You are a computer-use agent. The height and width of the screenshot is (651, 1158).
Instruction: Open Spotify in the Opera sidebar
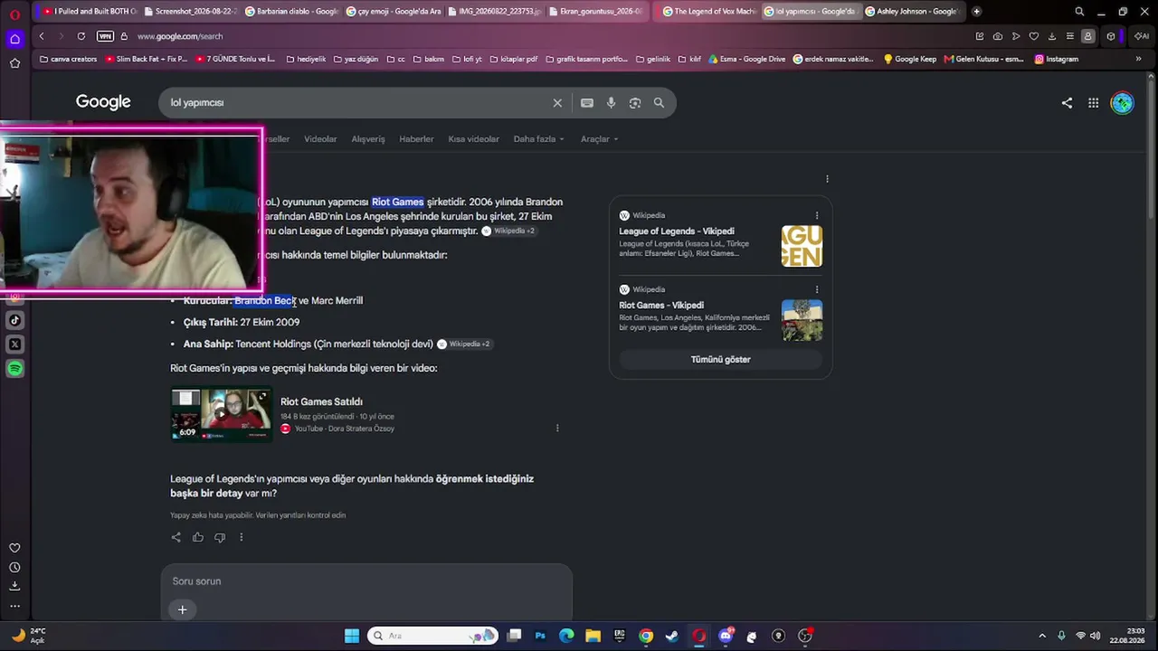click(x=14, y=369)
